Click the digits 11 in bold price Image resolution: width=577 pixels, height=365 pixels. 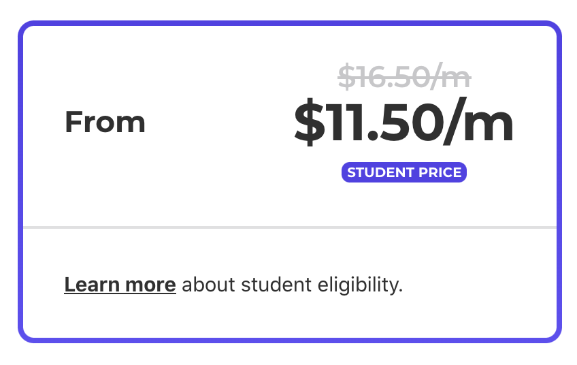346,123
